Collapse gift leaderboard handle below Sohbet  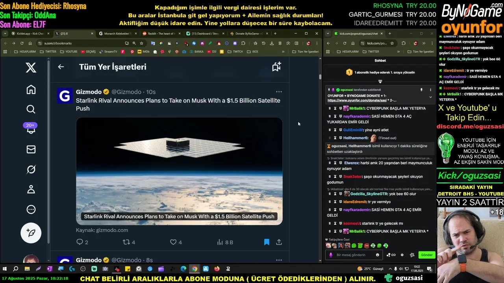click(380, 81)
